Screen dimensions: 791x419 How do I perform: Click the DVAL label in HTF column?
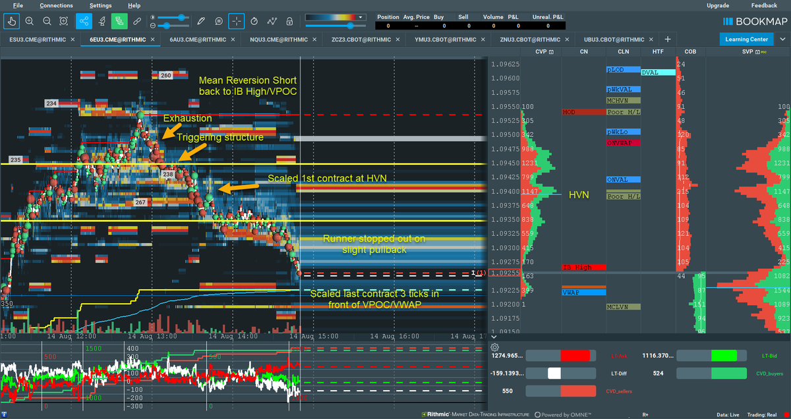pos(658,72)
